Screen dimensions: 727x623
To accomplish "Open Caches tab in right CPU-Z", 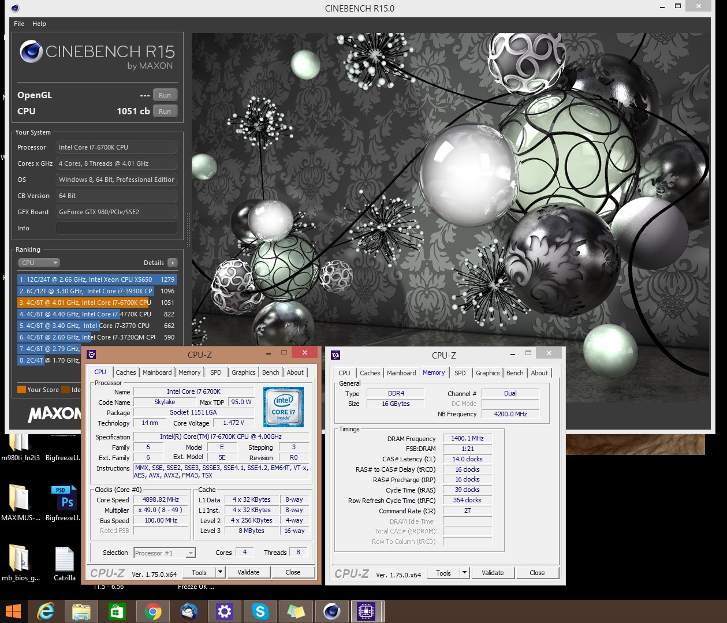I will [x=370, y=373].
